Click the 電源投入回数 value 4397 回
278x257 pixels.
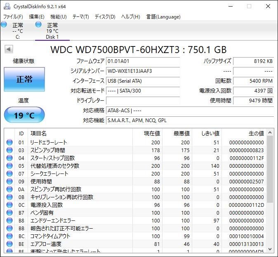[254, 91]
